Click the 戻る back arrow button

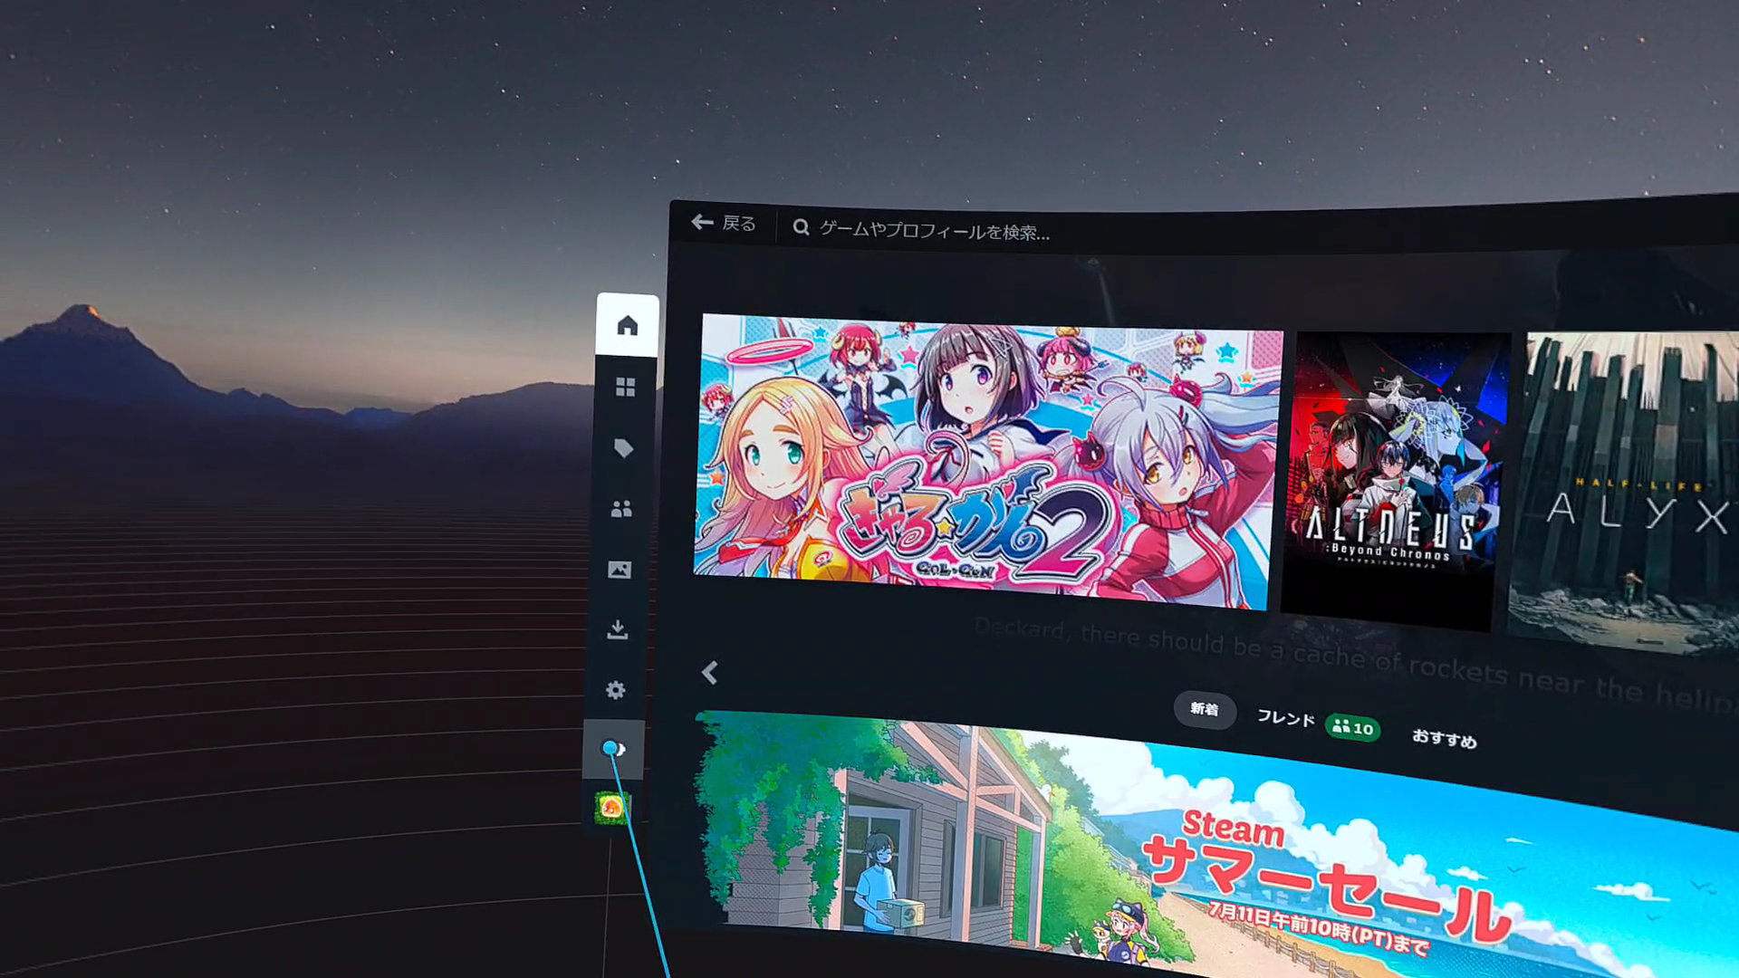pyautogui.click(x=723, y=223)
